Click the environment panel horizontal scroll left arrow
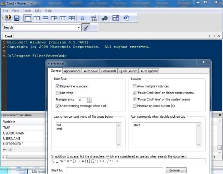Viewport: 223px width, 174px height. point(4,157)
